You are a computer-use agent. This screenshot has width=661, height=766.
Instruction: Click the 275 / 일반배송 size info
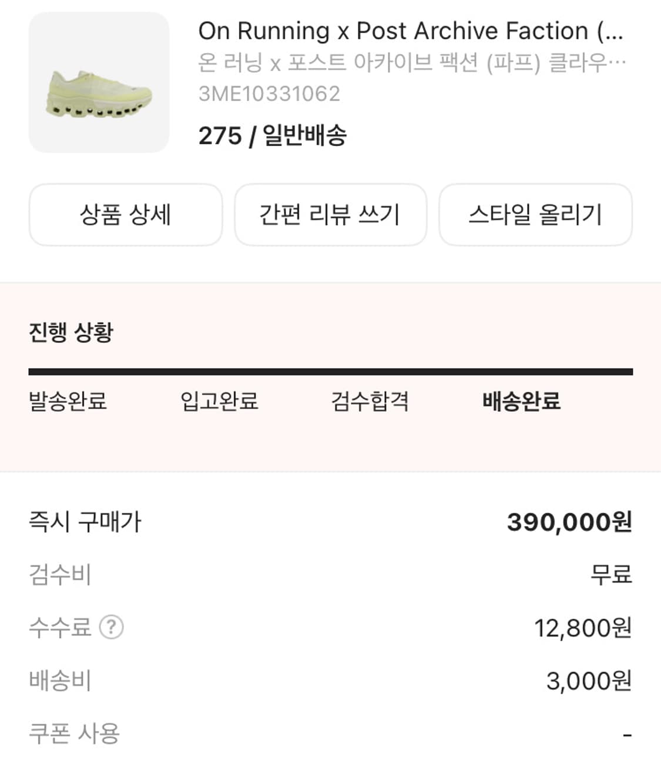click(x=273, y=136)
